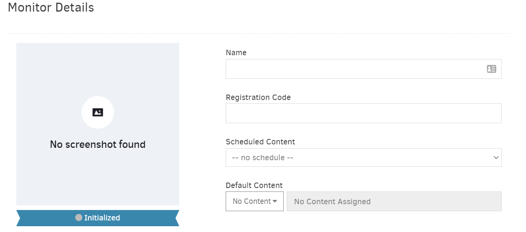Screen dimensions: 526x232
Task: Click the caret arrow next to No Content
Action: [275, 202]
